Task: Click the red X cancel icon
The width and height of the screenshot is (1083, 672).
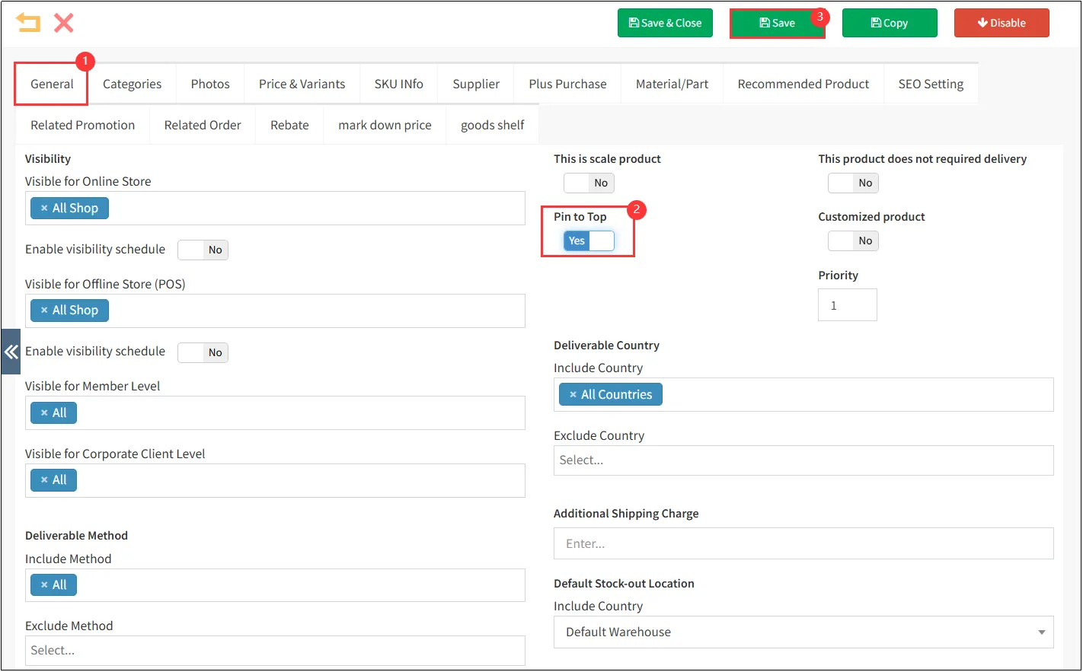Action: coord(64,23)
